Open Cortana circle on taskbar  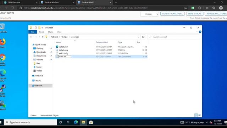point(61,122)
